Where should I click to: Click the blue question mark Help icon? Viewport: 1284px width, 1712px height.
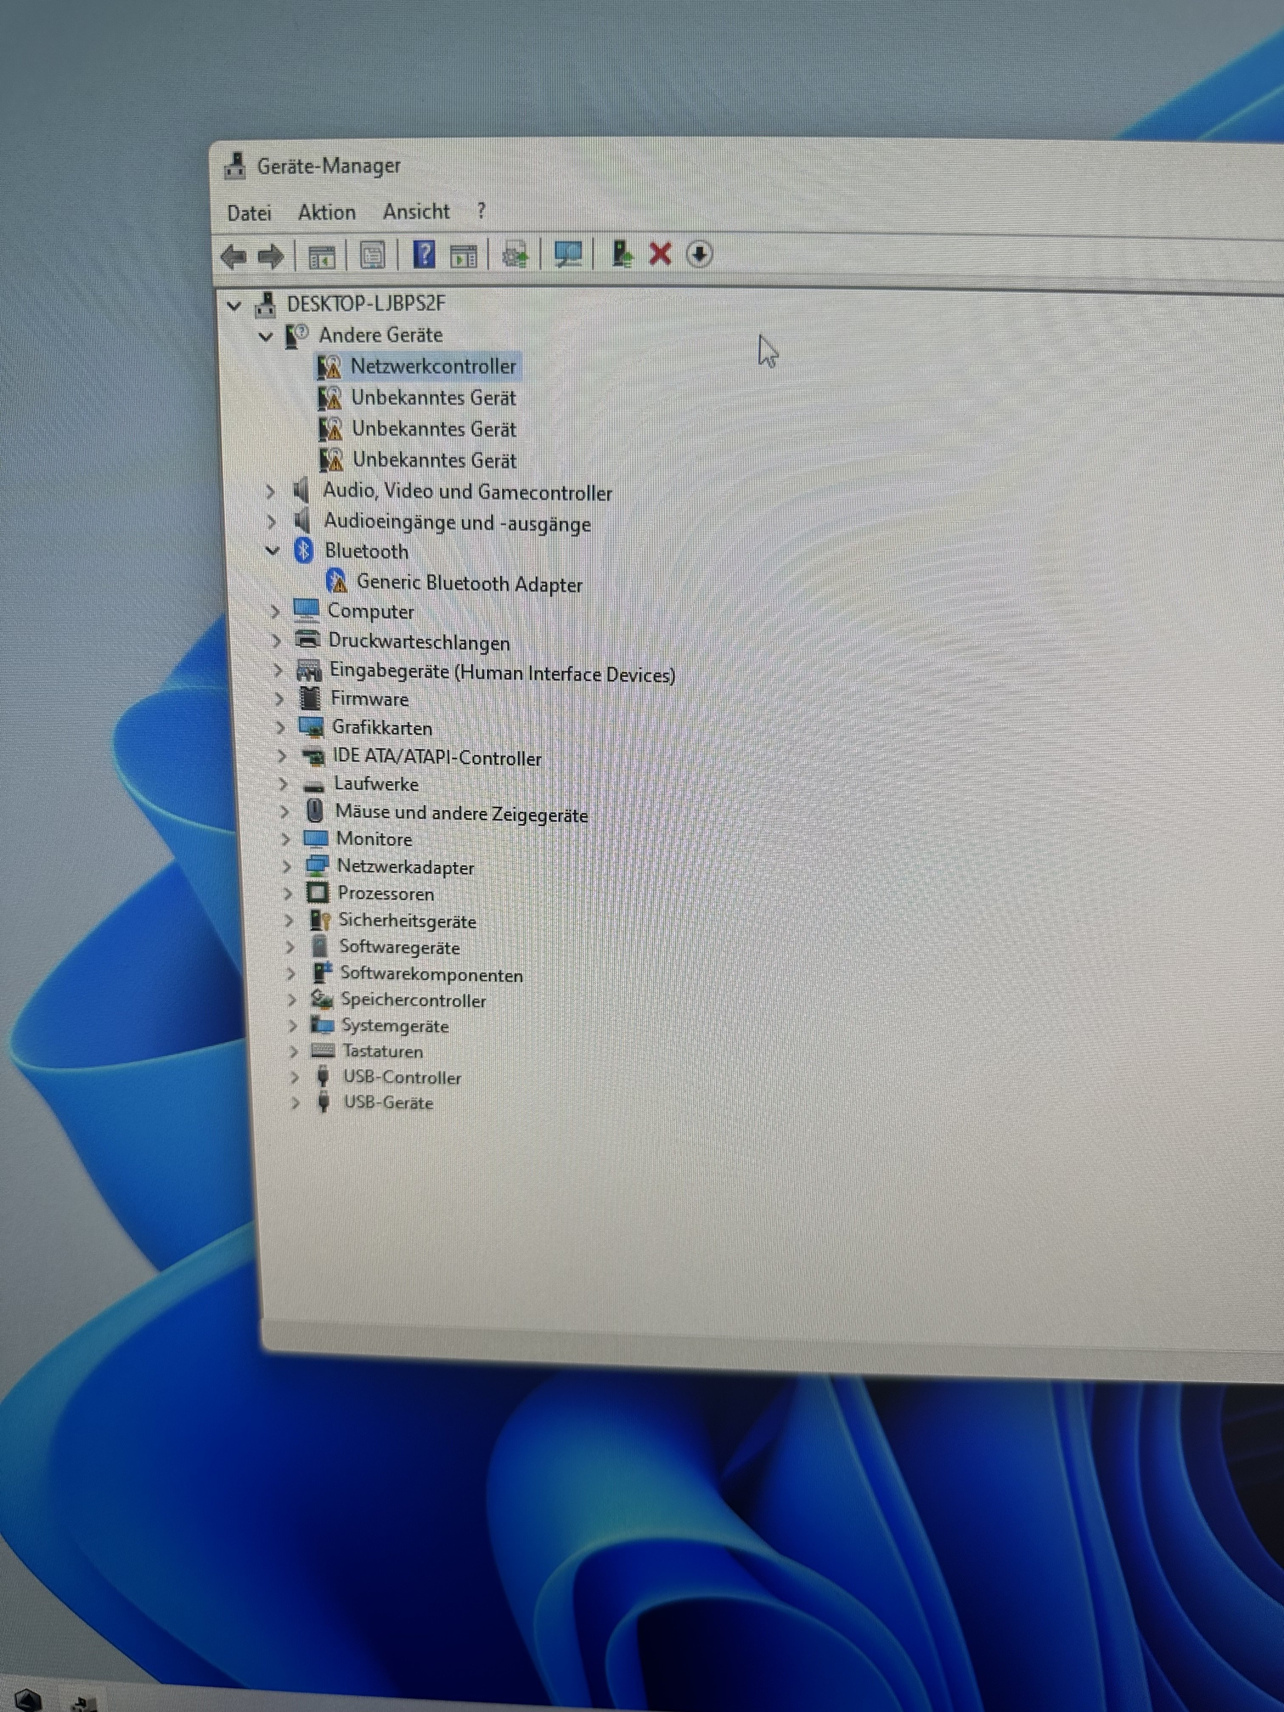click(x=423, y=255)
